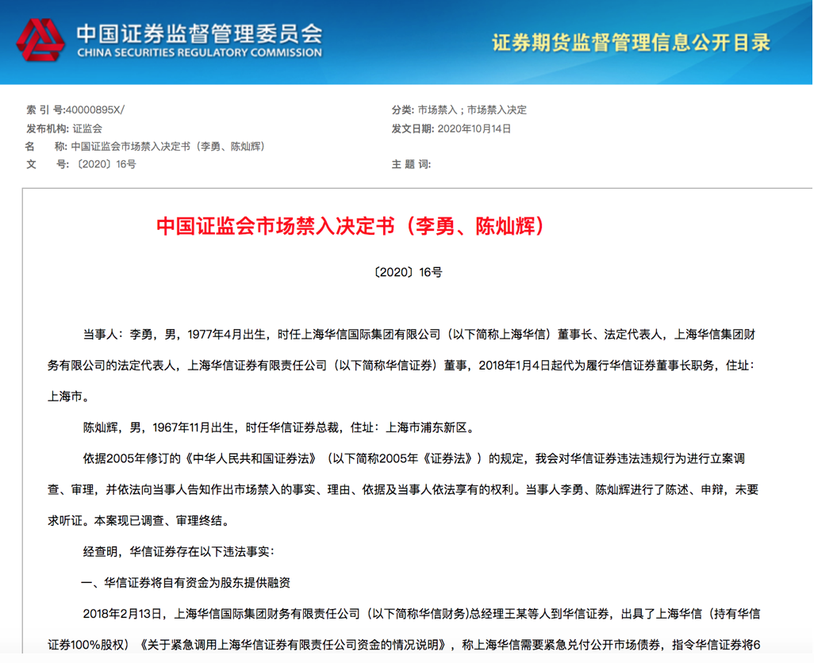Click the line 经查明，华信证券存在以下违法事实
814x663 pixels.
point(178,552)
